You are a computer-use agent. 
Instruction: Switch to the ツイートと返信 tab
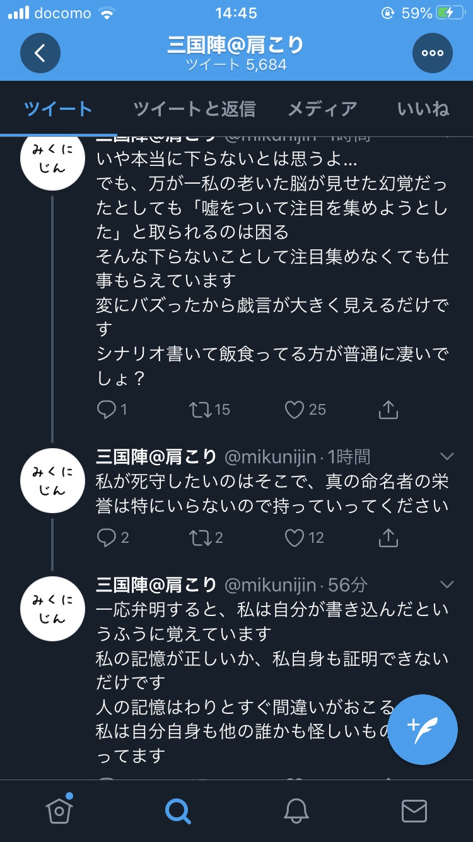click(194, 109)
